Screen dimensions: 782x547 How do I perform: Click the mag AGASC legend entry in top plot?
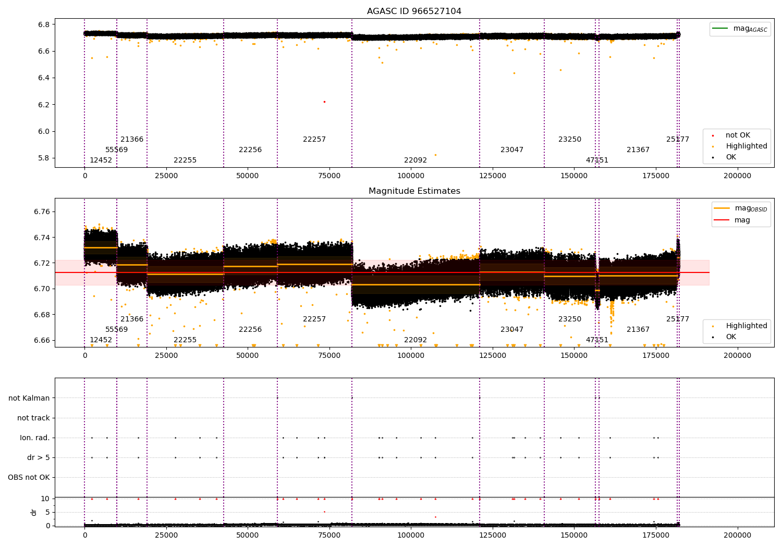click(740, 29)
